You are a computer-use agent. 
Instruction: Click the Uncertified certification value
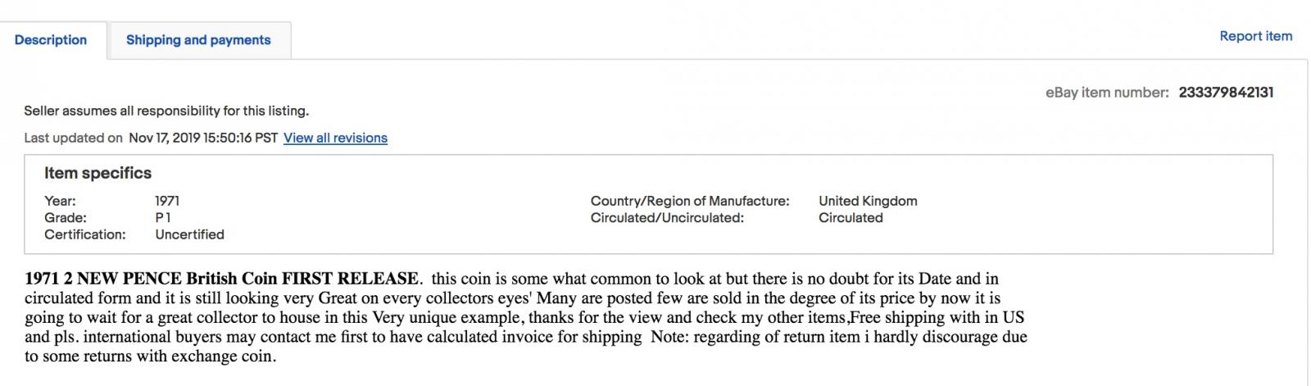(189, 234)
